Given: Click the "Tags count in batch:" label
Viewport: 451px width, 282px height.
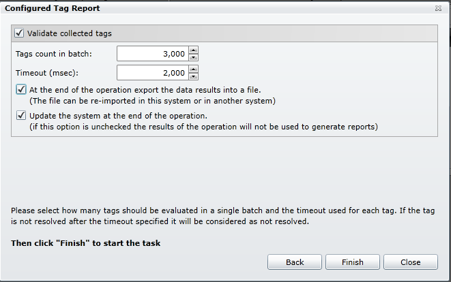Looking at the screenshot, I should pos(53,53).
